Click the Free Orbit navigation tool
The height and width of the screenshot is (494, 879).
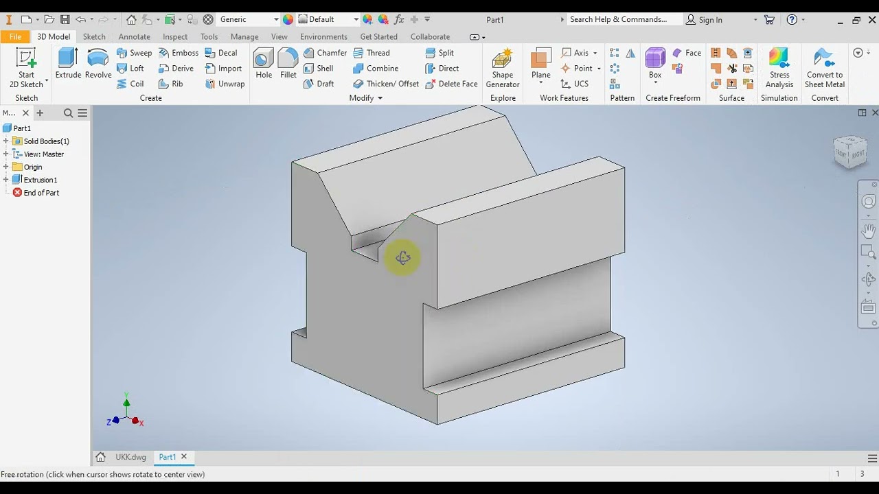[869, 279]
